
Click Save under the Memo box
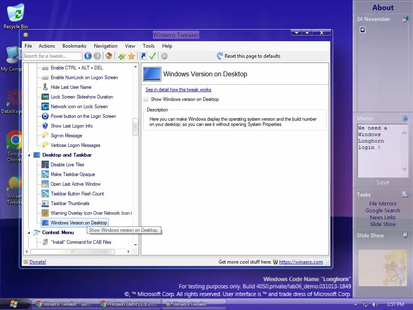(x=383, y=182)
